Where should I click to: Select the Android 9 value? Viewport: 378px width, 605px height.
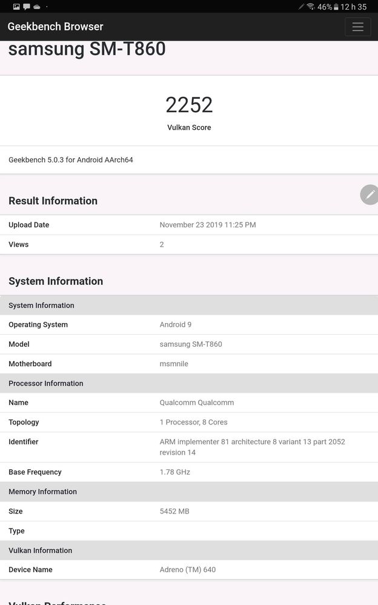(x=176, y=325)
